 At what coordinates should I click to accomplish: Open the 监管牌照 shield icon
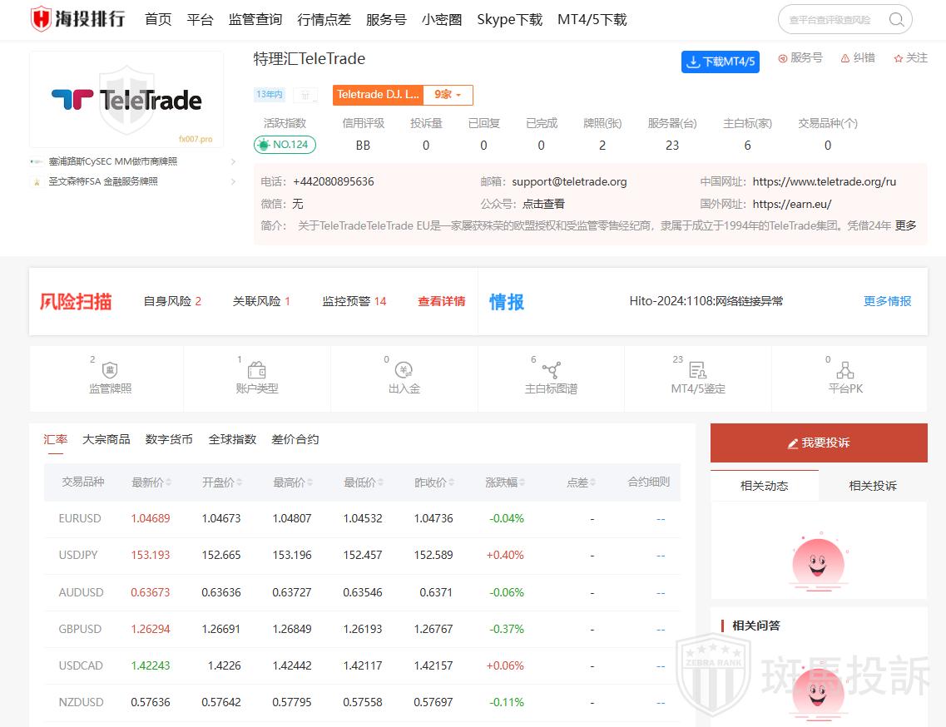(110, 370)
